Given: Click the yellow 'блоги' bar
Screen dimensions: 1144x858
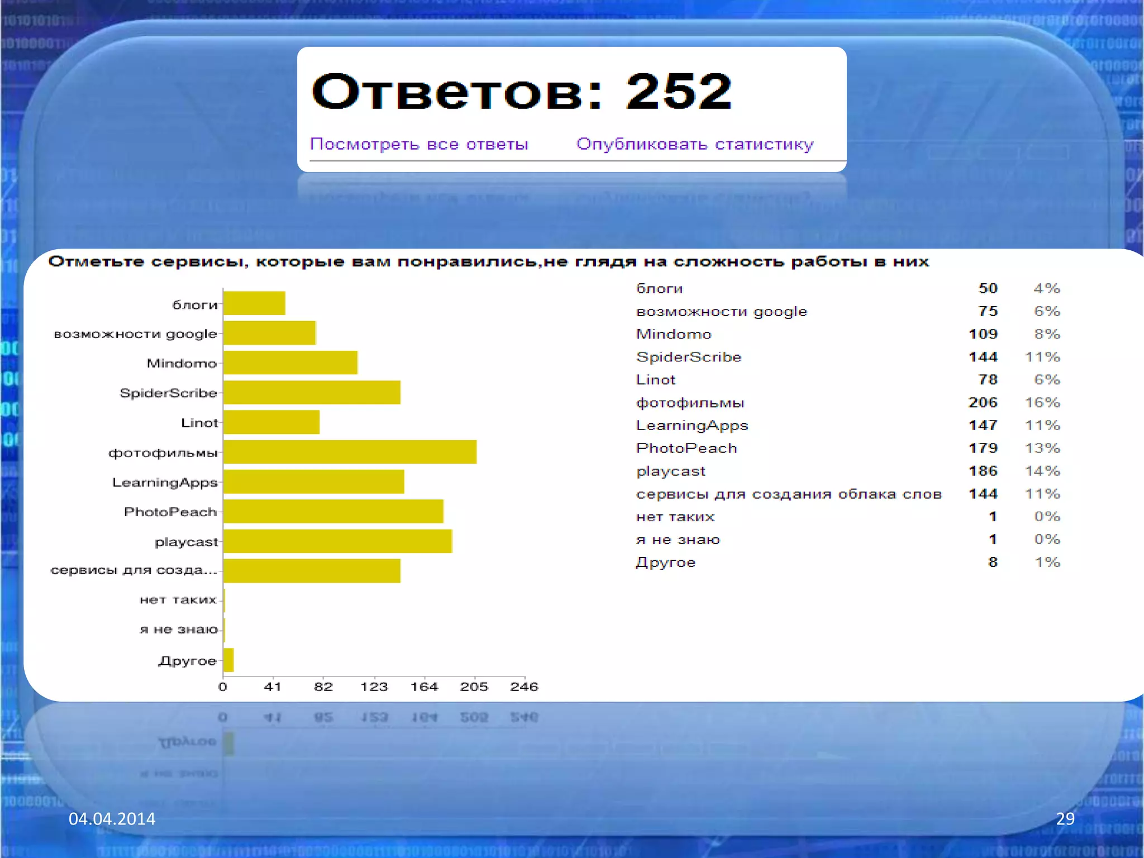Looking at the screenshot, I should pos(254,303).
